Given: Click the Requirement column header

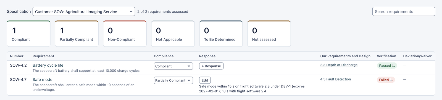Looking at the screenshot, I should pos(43,56).
